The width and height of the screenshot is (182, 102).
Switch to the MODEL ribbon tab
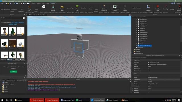pyautogui.click(x=38, y=3)
